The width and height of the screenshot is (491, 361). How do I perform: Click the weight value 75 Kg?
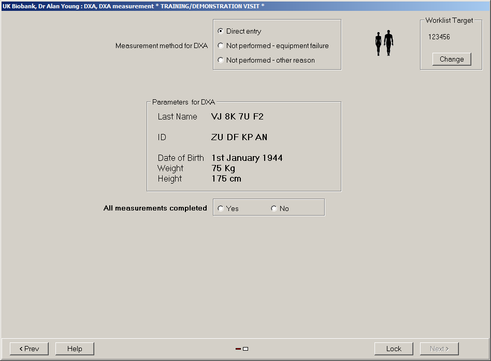pos(223,169)
